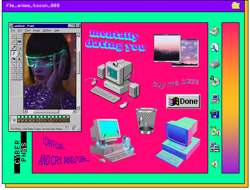Open the Options menu in Paint
This screenshot has height=190, width=250.
click(x=47, y=30)
